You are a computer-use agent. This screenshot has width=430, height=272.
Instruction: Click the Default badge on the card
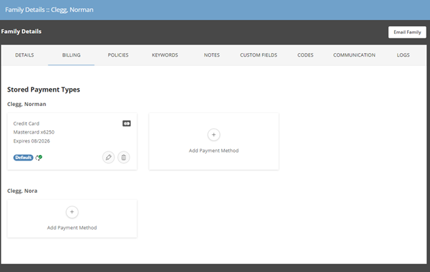23,158
